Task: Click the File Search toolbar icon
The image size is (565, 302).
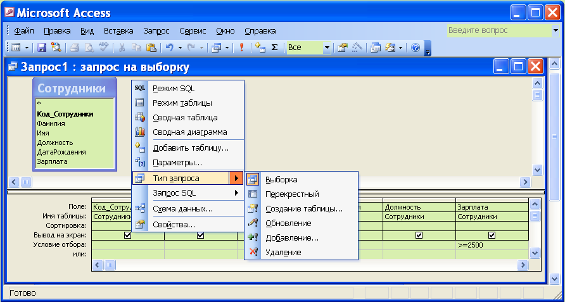Action: pyautogui.click(x=56, y=47)
